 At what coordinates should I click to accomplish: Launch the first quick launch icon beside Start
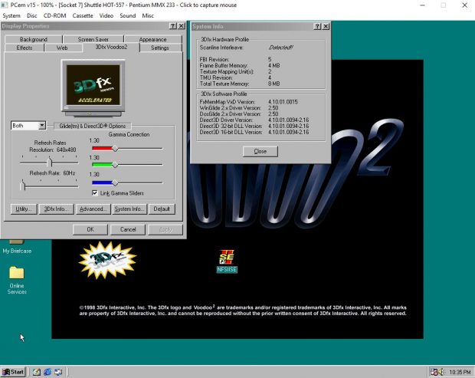coord(36,372)
